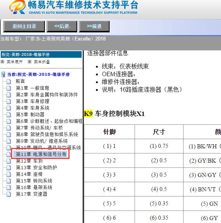The image size is (221, 223).
Task: Click the page icon for 第17章 变速器
Action: click(9, 194)
